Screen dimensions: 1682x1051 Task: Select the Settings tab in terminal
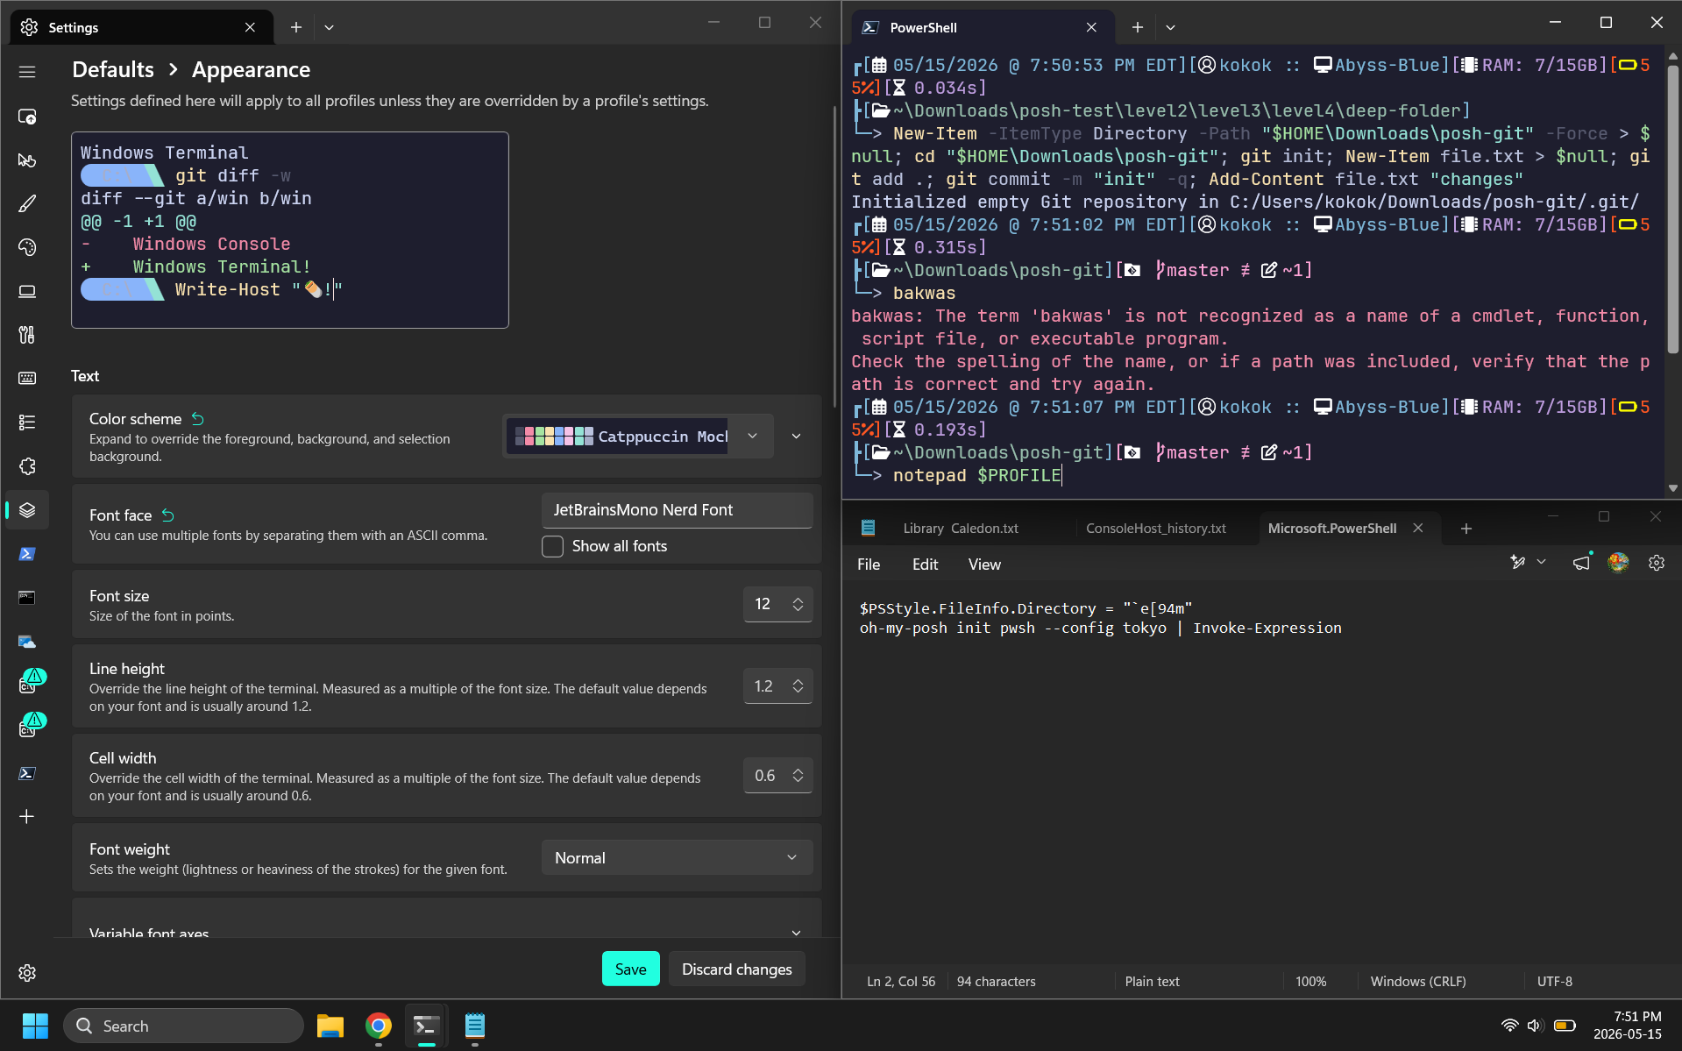140,27
